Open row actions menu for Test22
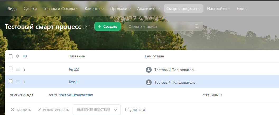 point(18,69)
